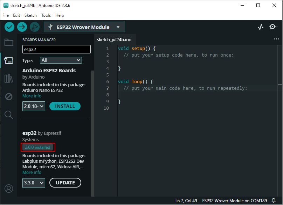
Task: Open the File menu
Action: (6, 15)
